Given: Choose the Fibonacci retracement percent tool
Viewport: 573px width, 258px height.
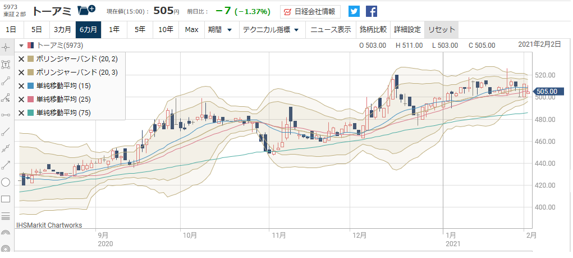Looking at the screenshot, I should pos(6,98).
